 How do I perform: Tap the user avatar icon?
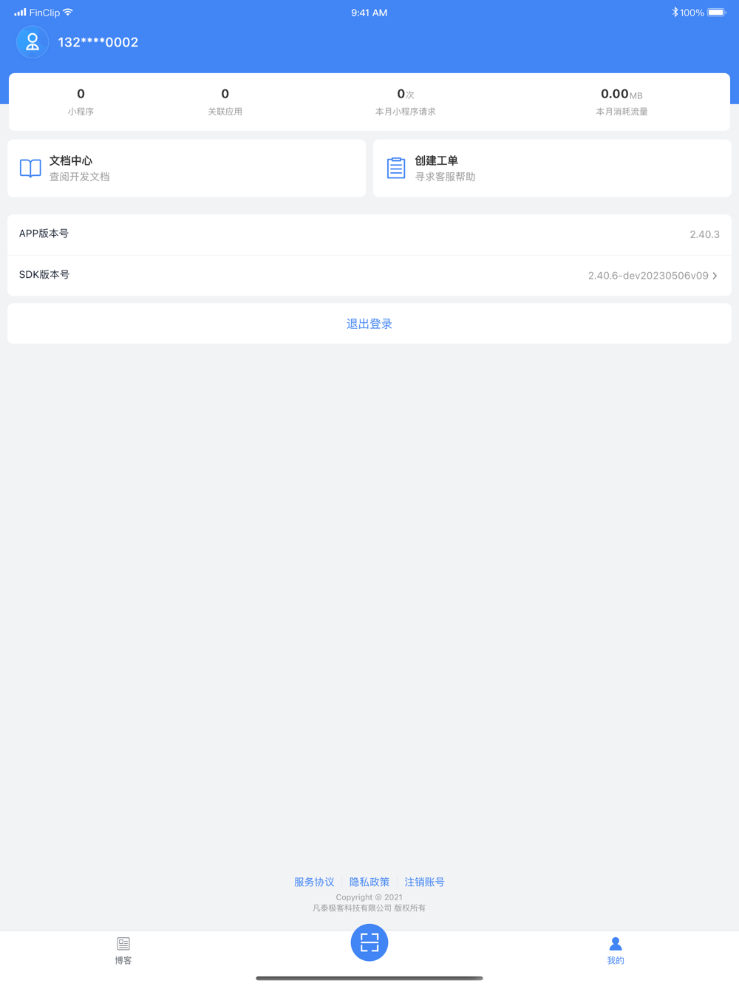[33, 42]
